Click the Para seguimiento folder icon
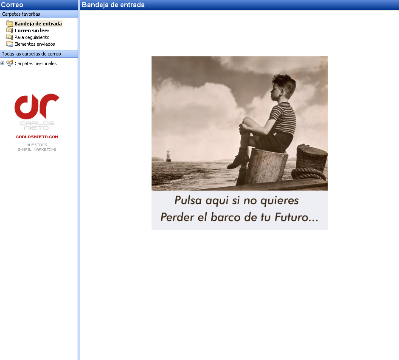399x360 pixels. point(10,37)
